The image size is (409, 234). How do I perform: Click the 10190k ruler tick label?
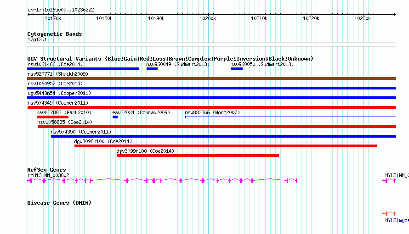156,18
